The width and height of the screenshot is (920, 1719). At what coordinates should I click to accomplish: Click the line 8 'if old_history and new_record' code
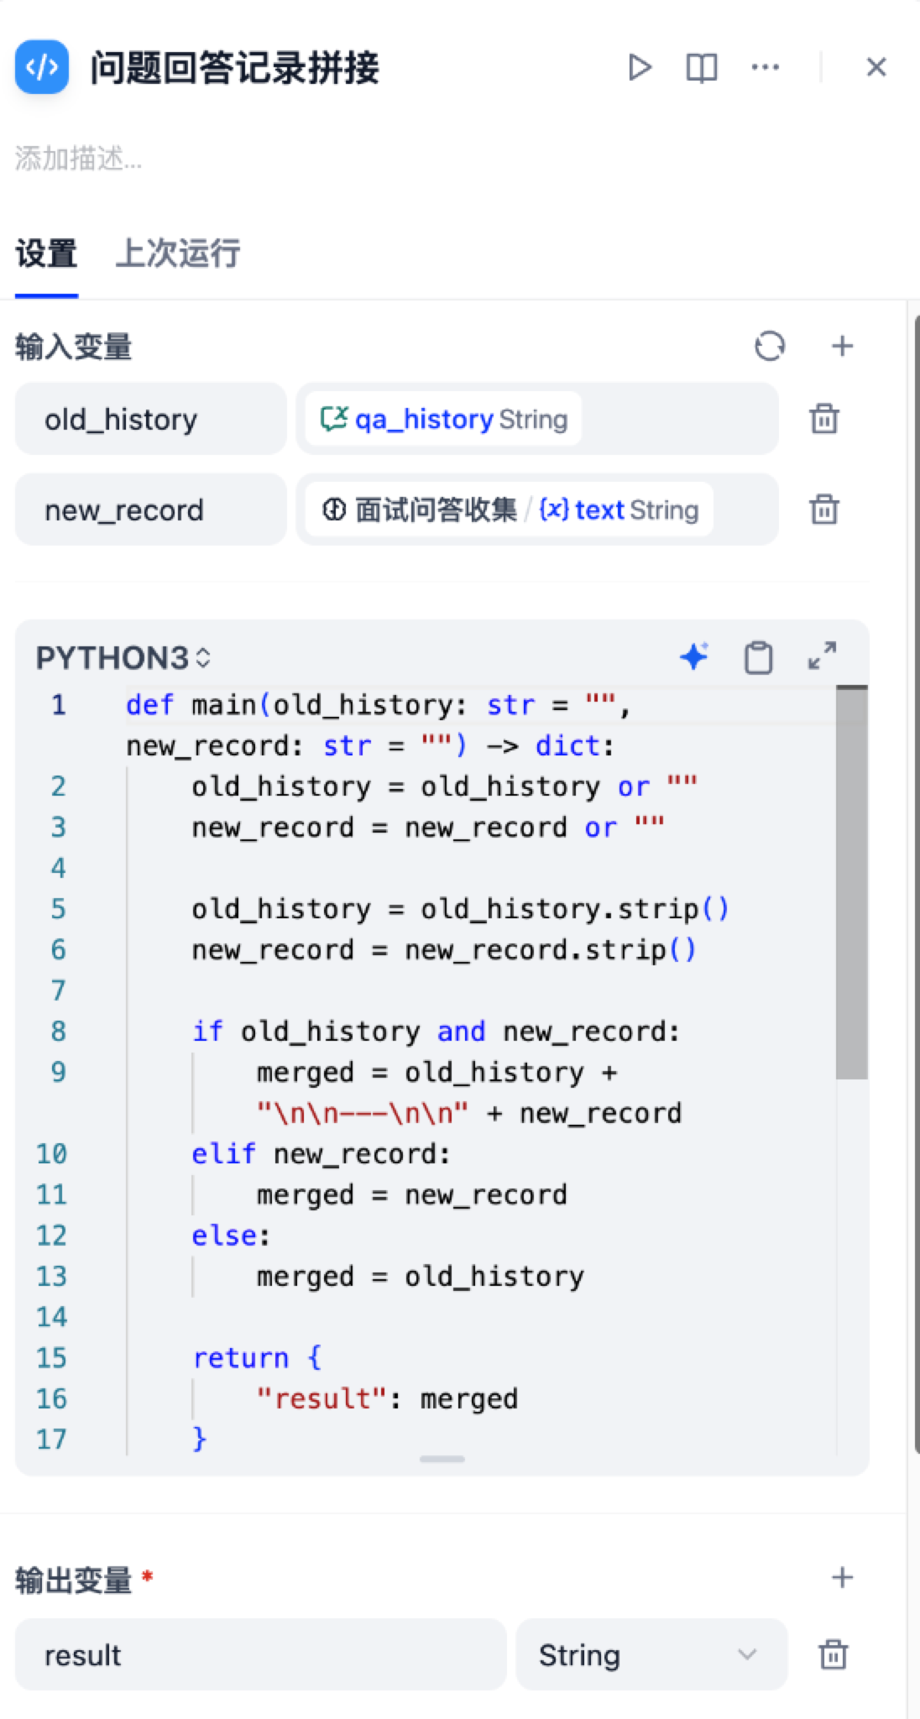click(x=436, y=1032)
